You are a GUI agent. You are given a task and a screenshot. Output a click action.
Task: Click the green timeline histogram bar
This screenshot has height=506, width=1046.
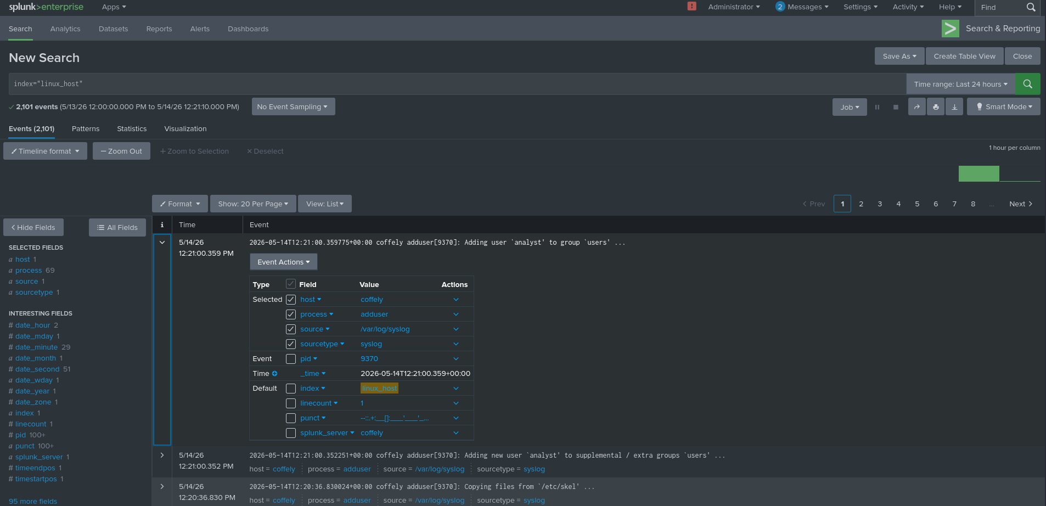(x=978, y=173)
